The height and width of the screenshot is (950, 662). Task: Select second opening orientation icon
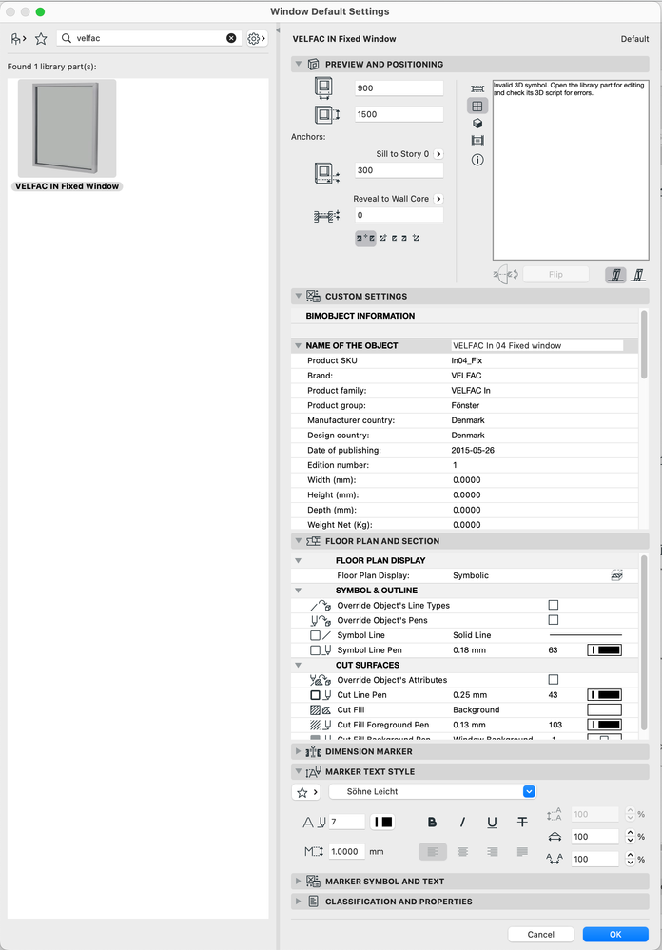(638, 275)
